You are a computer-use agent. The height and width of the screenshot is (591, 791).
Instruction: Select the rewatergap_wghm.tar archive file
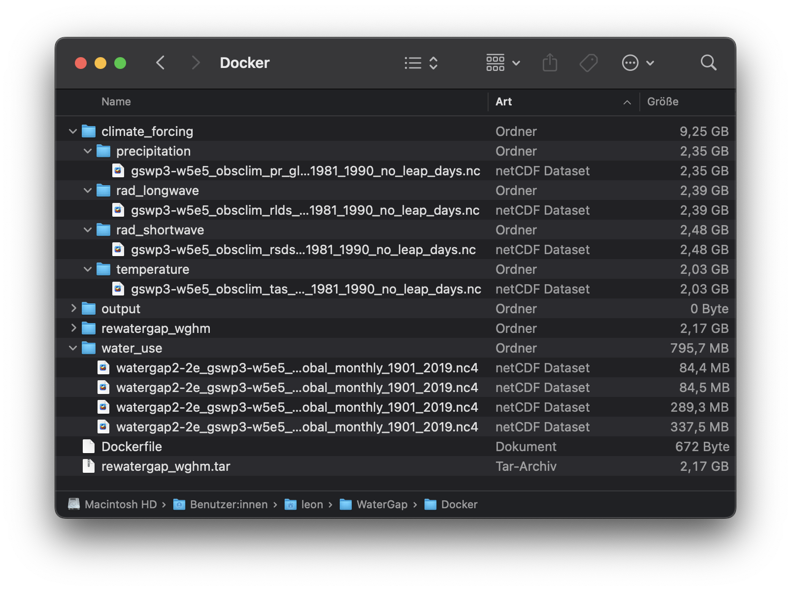point(165,466)
